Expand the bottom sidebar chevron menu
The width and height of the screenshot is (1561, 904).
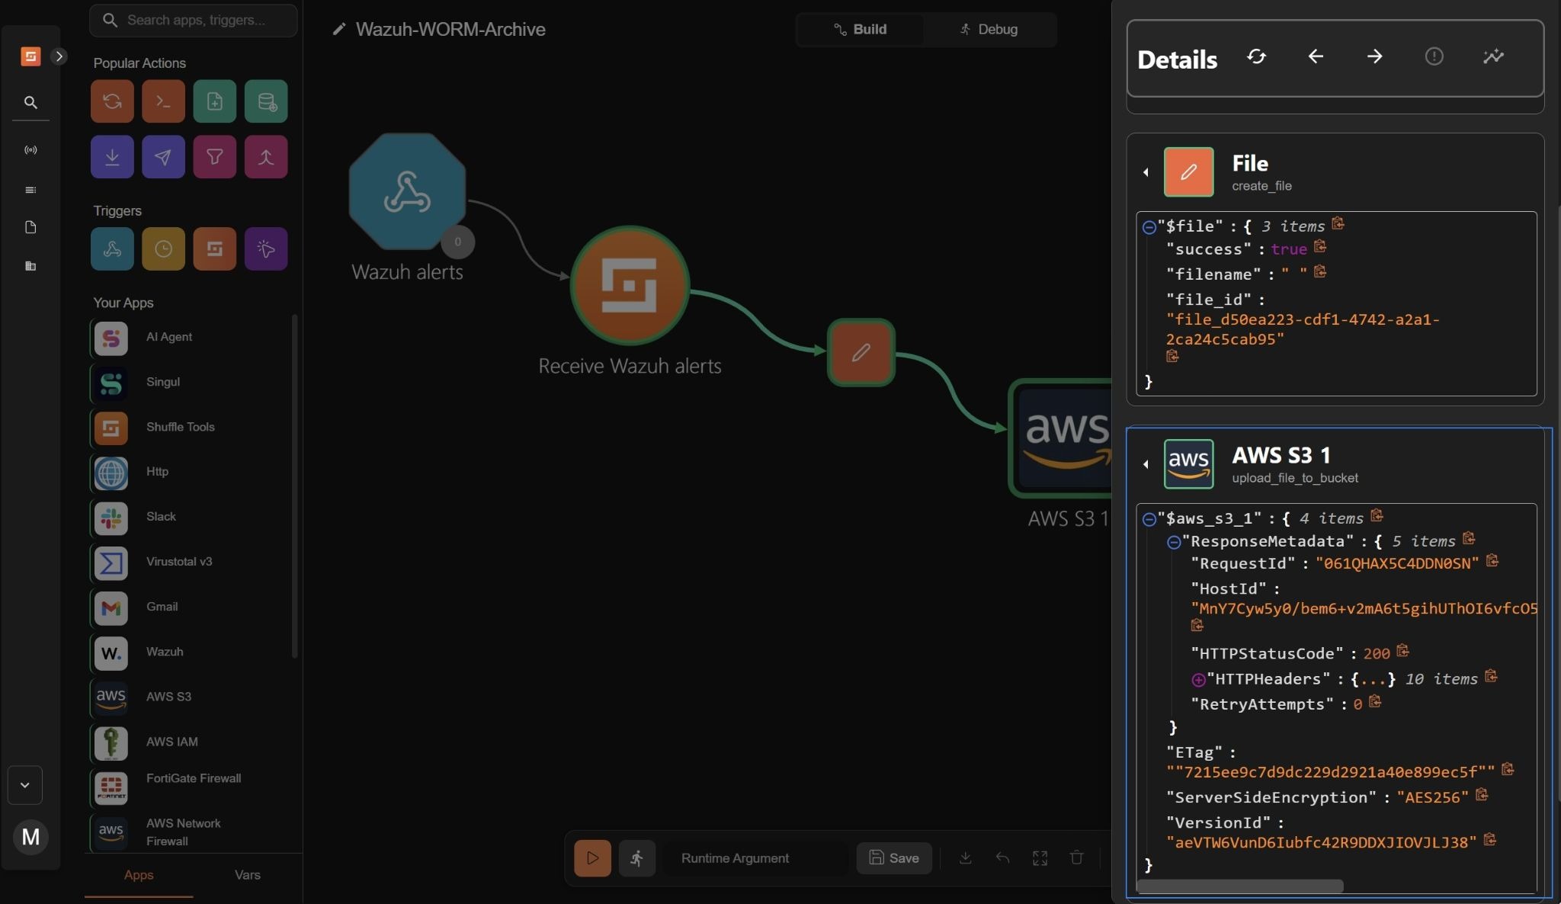(24, 785)
